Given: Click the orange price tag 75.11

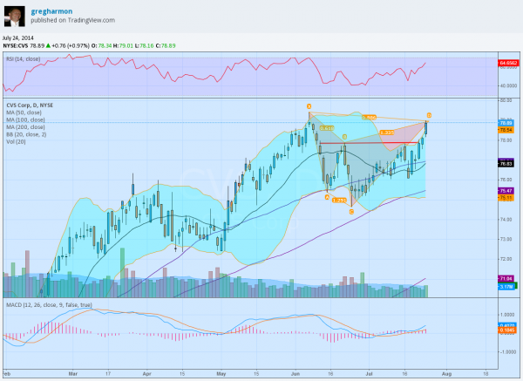Looking at the screenshot, I should [x=506, y=198].
